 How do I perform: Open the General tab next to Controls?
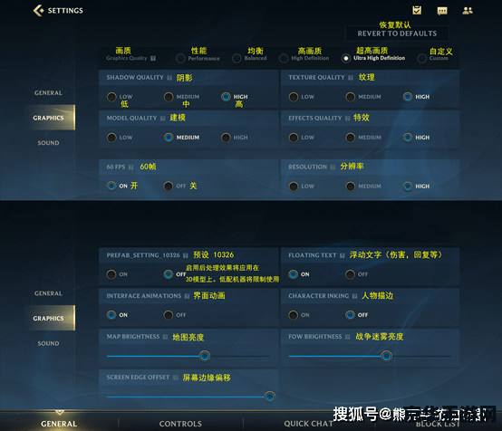pos(59,424)
